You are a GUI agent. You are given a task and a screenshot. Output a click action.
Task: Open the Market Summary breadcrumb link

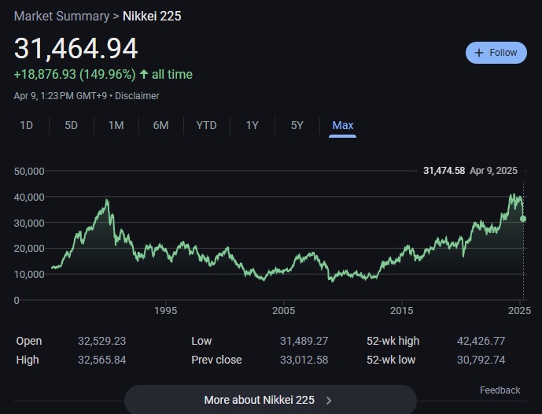pyautogui.click(x=61, y=17)
